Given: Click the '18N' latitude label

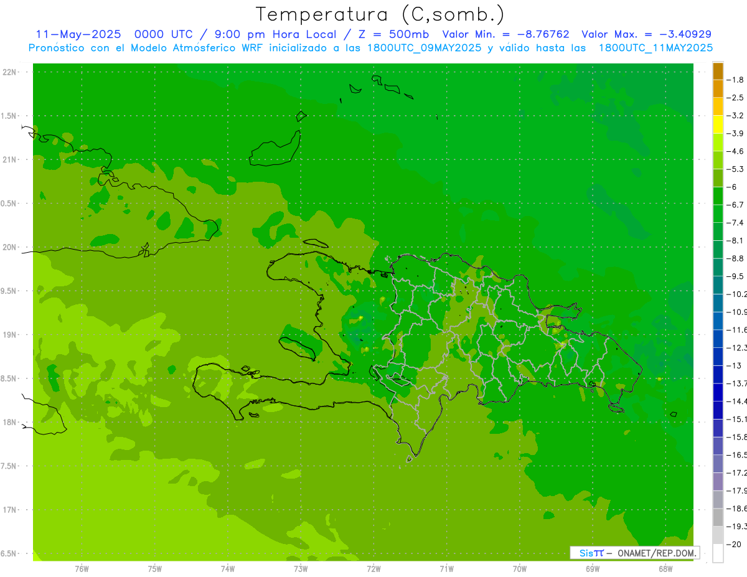Looking at the screenshot, I should (10, 422).
